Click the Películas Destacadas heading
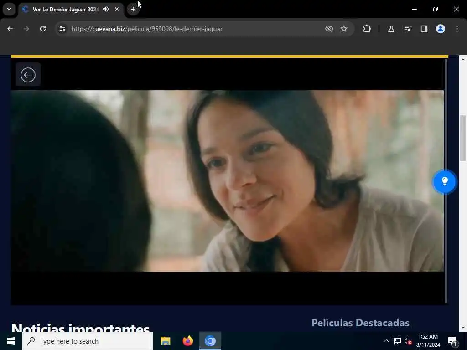The image size is (467, 350). click(360, 323)
